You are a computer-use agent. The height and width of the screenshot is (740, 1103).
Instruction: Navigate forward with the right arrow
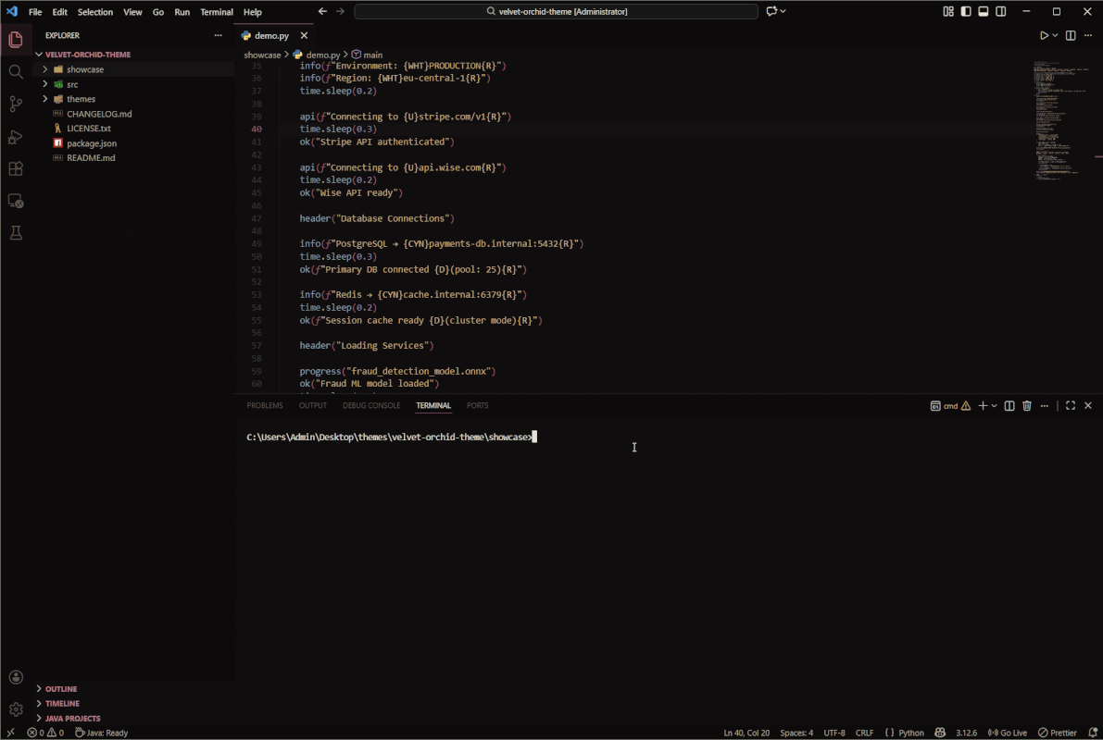click(x=341, y=11)
